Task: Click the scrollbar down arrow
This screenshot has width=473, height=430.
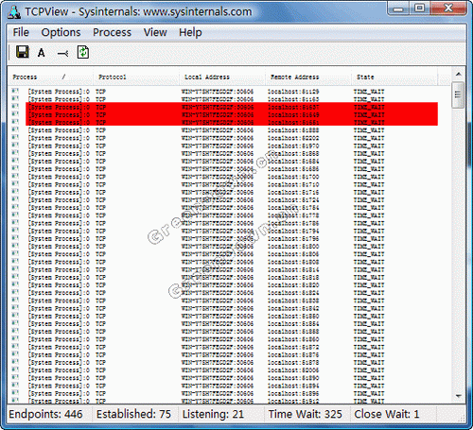Action: point(459,396)
